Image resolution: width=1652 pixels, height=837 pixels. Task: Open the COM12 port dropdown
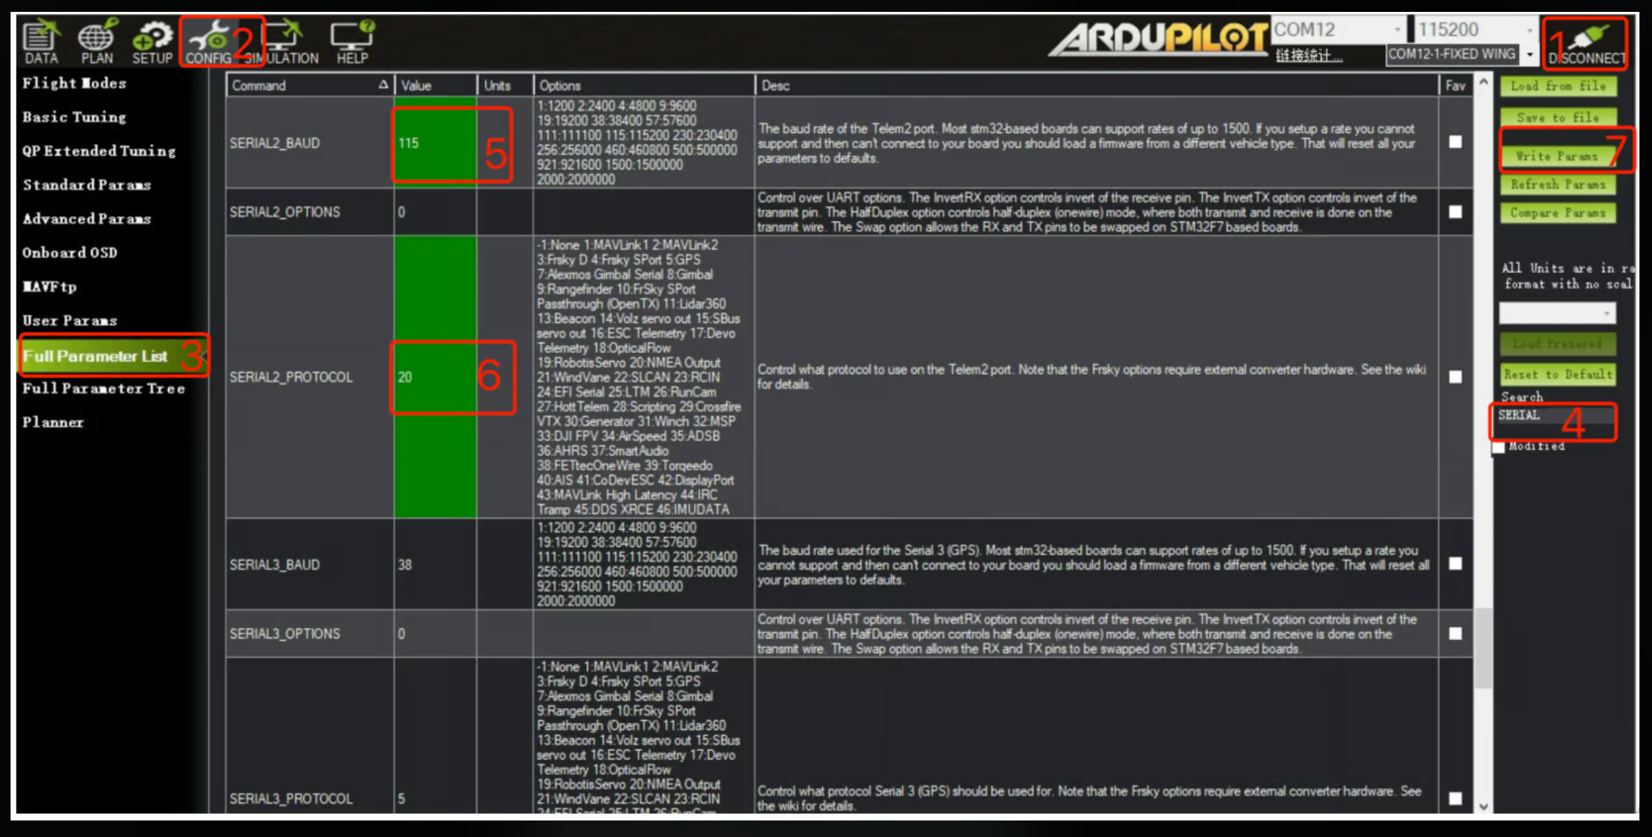click(x=1397, y=30)
